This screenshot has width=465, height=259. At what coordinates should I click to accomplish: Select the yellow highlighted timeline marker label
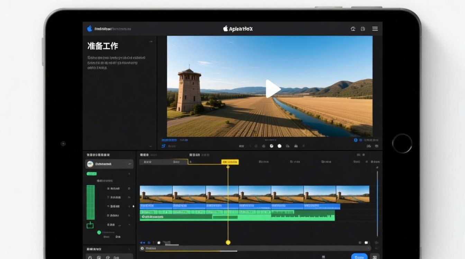tap(230, 162)
